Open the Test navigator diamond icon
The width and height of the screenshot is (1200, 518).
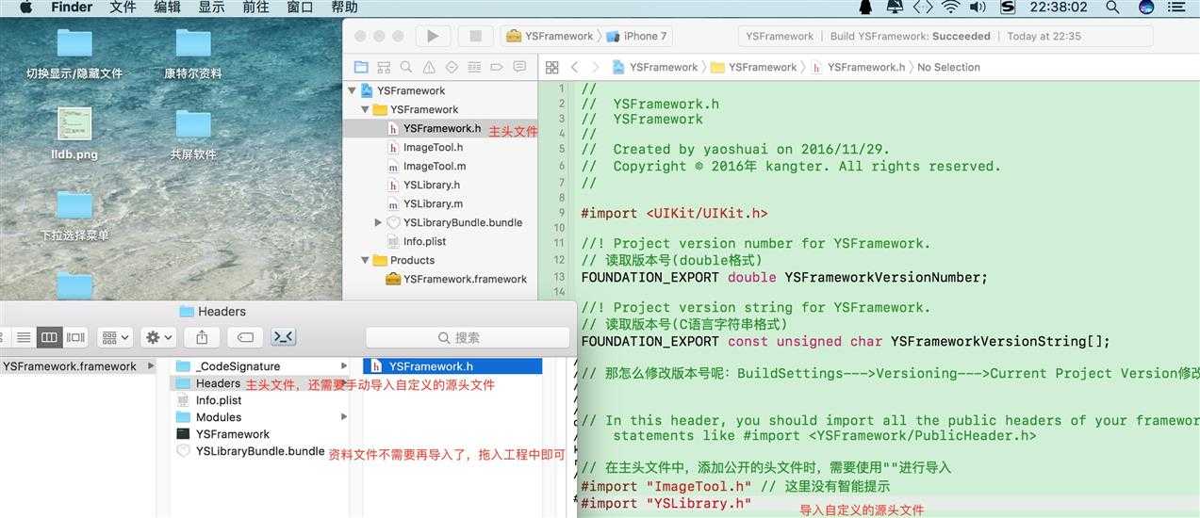click(x=452, y=67)
